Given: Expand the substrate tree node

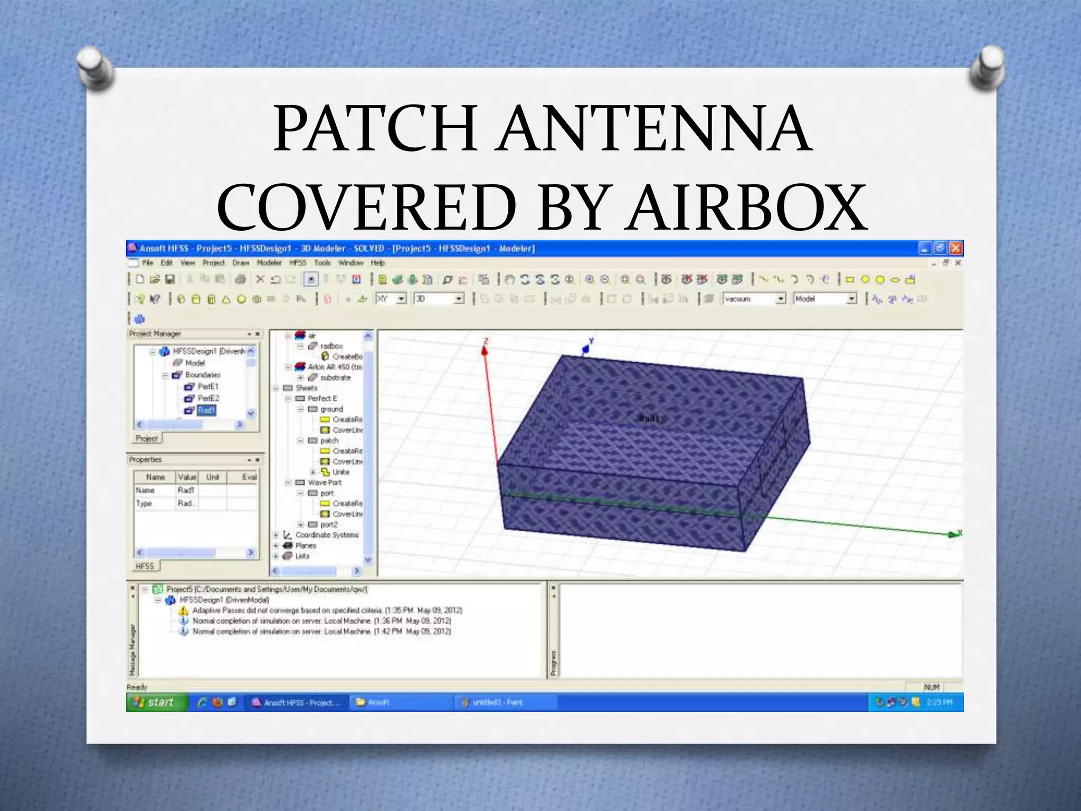Looking at the screenshot, I should 300,378.
